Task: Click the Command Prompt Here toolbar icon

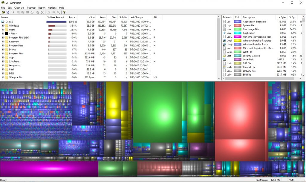Action: pyautogui.click(x=27, y=12)
